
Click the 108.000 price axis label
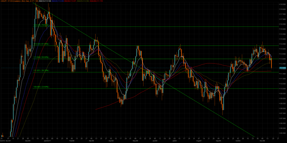283,109
